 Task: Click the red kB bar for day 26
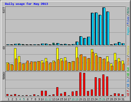tap(103, 85)
